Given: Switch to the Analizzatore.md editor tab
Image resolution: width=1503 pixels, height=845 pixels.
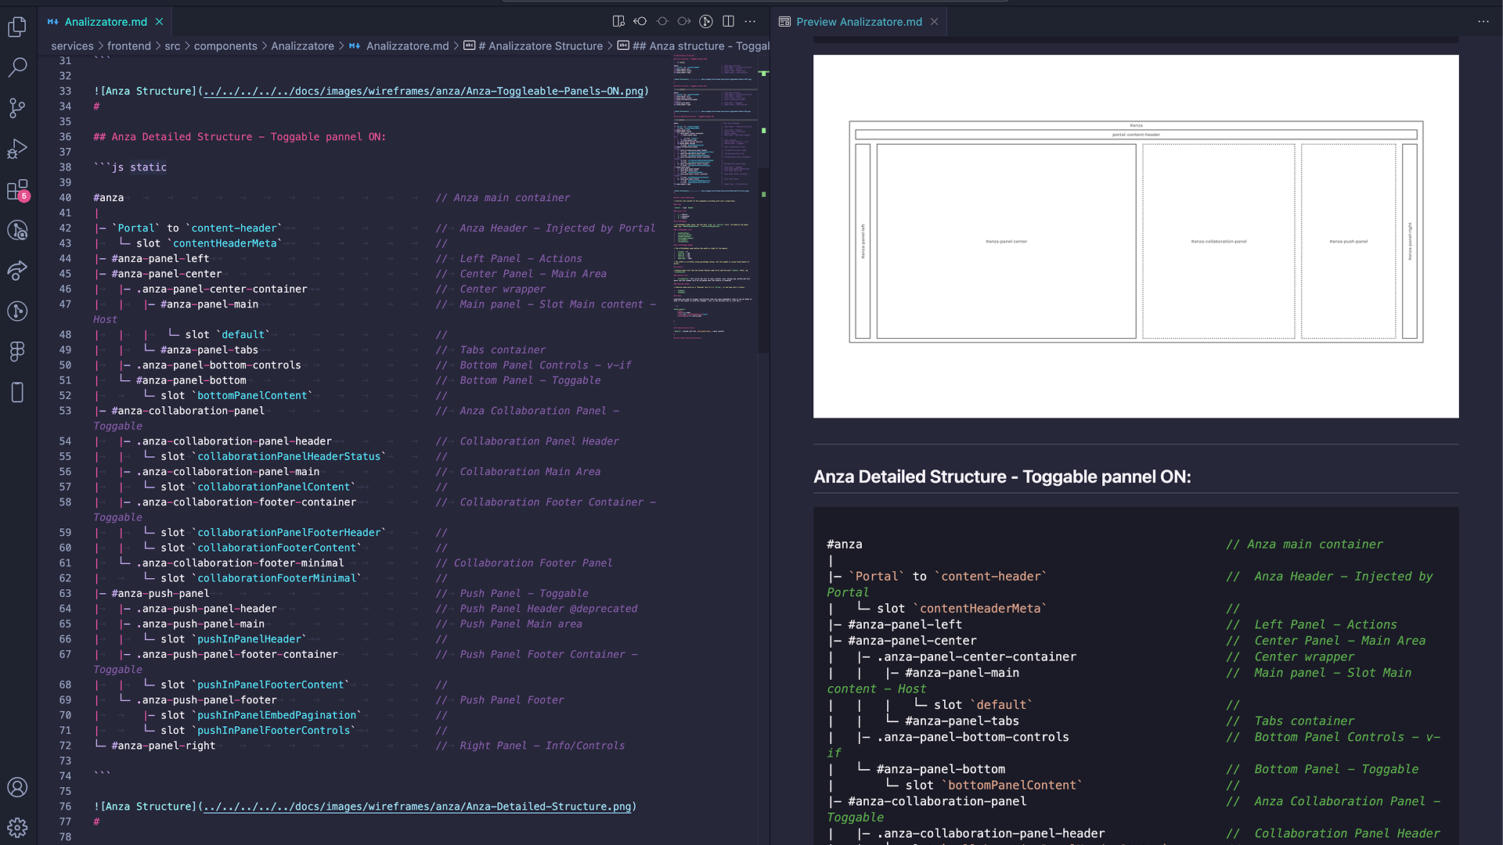Looking at the screenshot, I should pos(106,22).
